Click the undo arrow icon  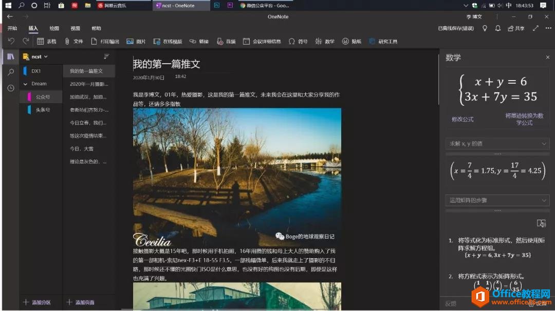coord(11,42)
